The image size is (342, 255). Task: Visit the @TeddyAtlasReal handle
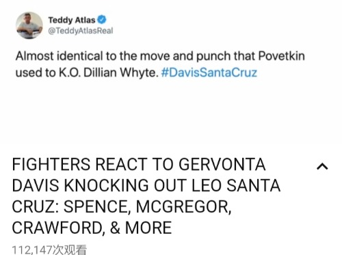tap(81, 31)
